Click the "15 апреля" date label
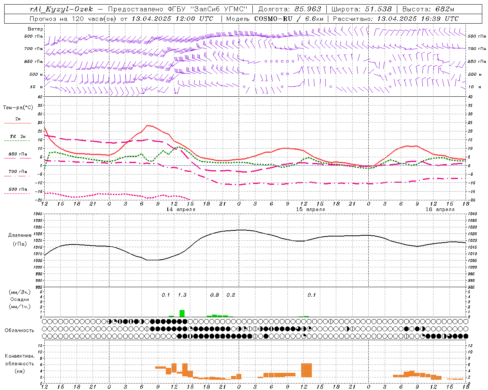 click(310, 209)
